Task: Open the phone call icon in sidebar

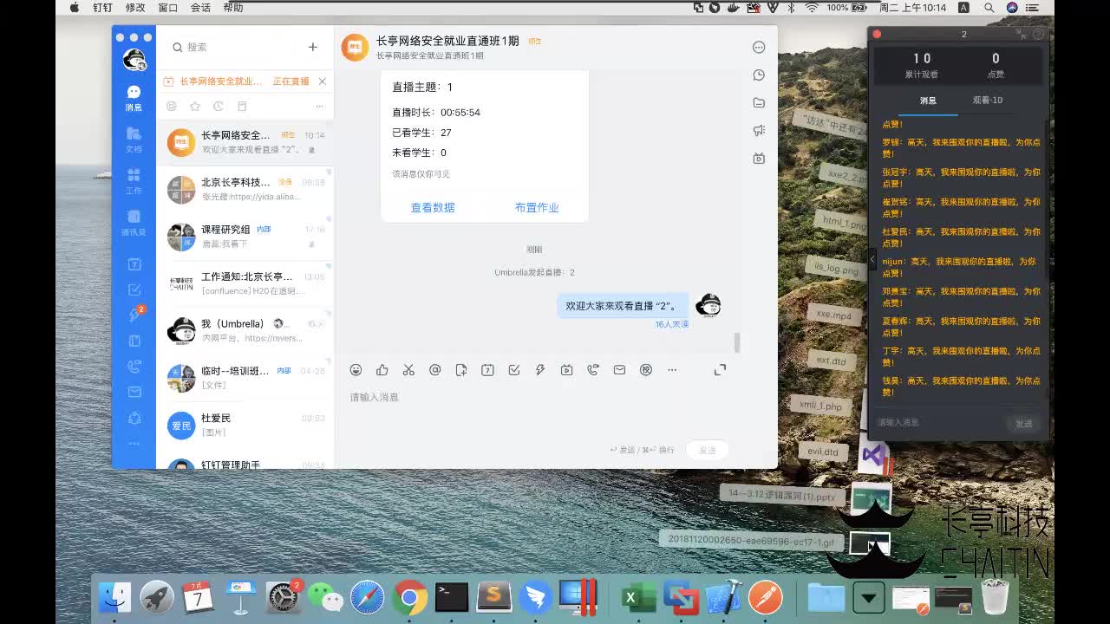Action: (134, 367)
